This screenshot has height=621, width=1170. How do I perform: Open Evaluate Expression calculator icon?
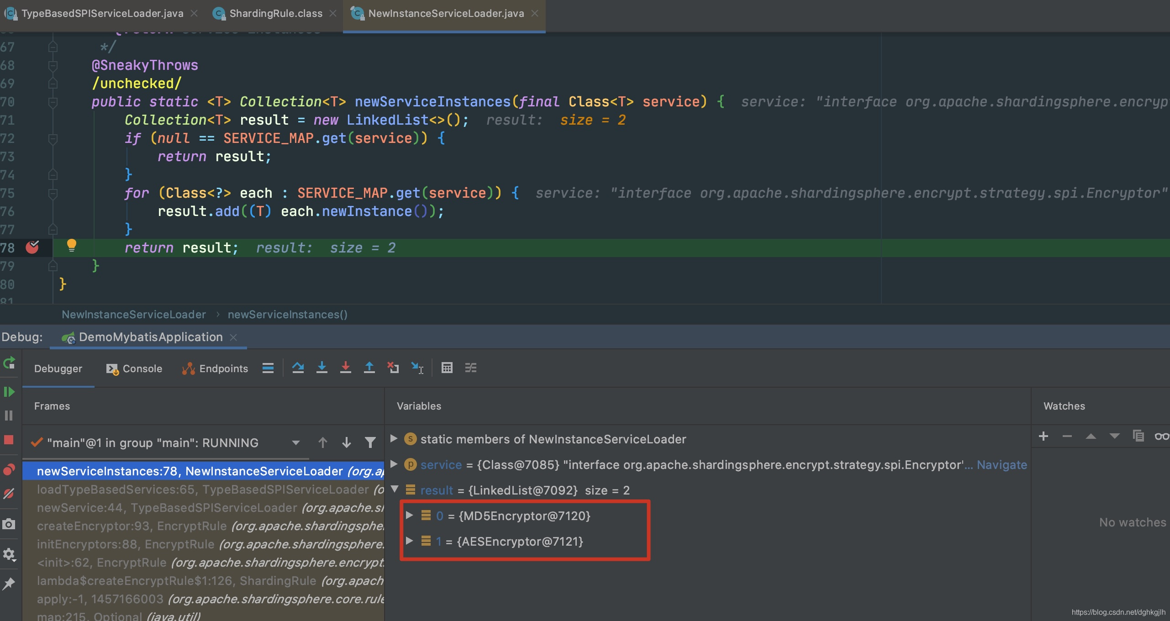click(x=447, y=368)
